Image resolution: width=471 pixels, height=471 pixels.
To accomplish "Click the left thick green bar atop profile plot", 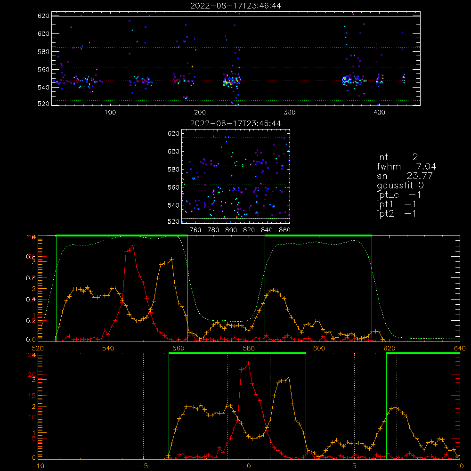I will pos(122,235).
